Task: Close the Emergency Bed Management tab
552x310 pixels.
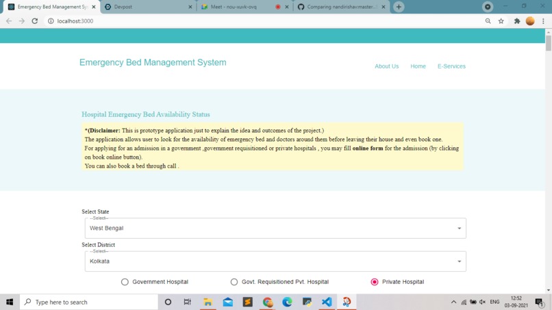Action: click(x=94, y=7)
